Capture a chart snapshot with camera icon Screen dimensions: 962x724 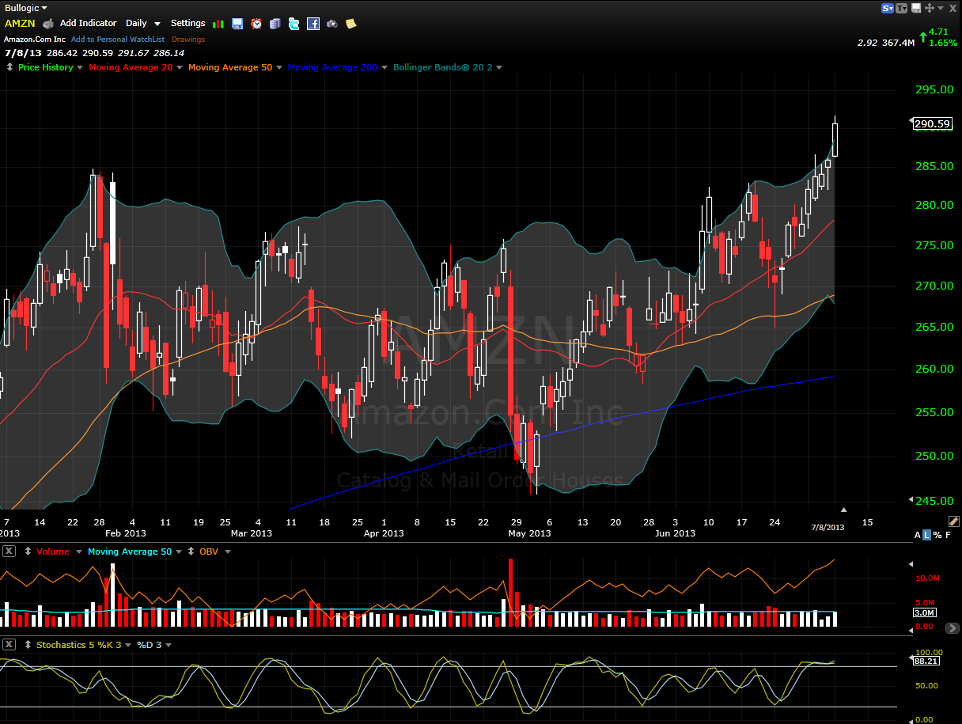pos(332,24)
